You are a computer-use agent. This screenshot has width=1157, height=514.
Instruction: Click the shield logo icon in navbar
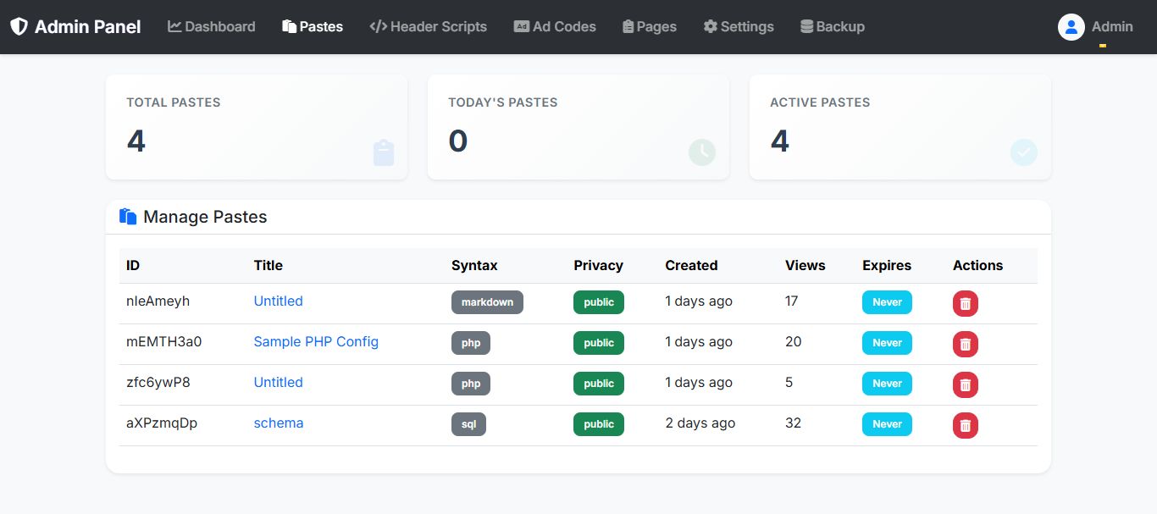[x=19, y=26]
